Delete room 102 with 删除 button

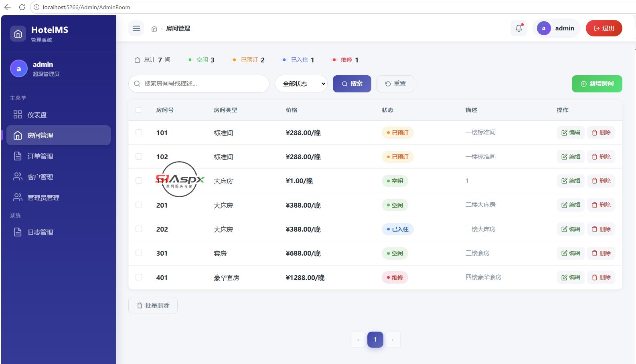[601, 157]
